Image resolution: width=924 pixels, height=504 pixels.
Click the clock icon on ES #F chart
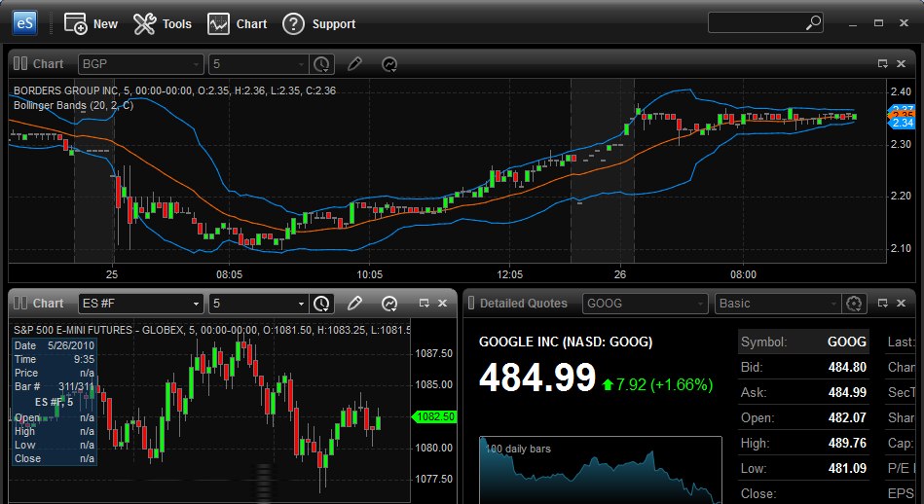click(321, 304)
